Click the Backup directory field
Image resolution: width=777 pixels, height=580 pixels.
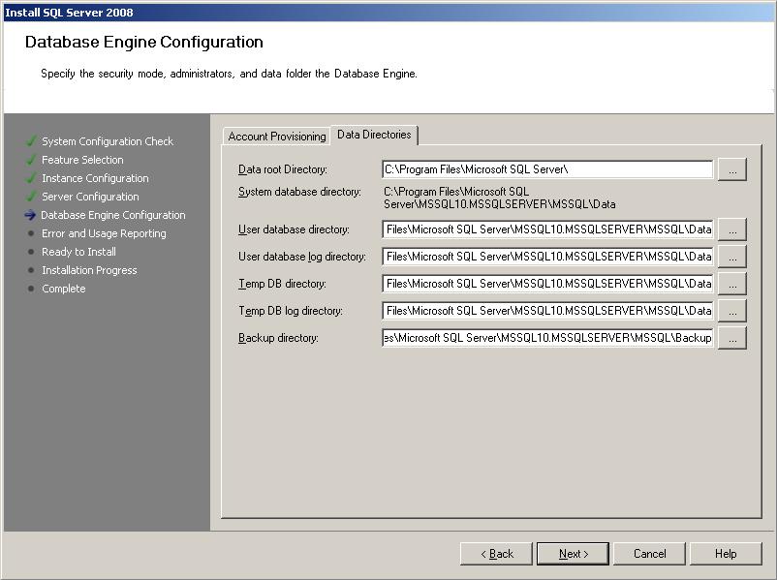547,338
